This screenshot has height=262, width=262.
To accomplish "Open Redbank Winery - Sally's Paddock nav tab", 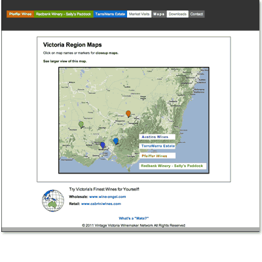I will (x=64, y=14).
